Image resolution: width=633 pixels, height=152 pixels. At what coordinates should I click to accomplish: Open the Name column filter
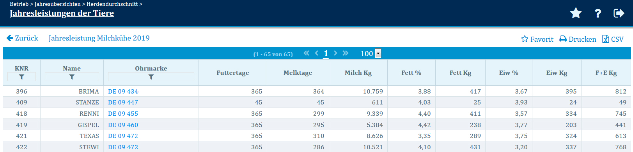point(72,77)
